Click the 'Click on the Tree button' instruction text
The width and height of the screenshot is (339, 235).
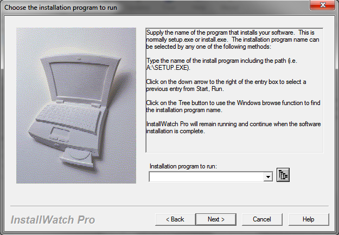234,107
